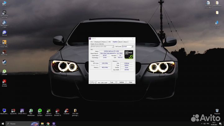224x126 pixels.
Task: Click the GeForce GTX logo image
Action: [x=129, y=54]
